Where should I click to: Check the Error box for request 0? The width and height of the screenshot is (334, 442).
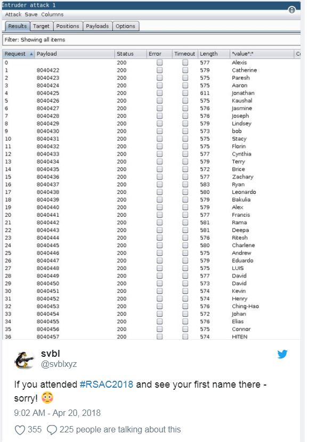coord(159,63)
